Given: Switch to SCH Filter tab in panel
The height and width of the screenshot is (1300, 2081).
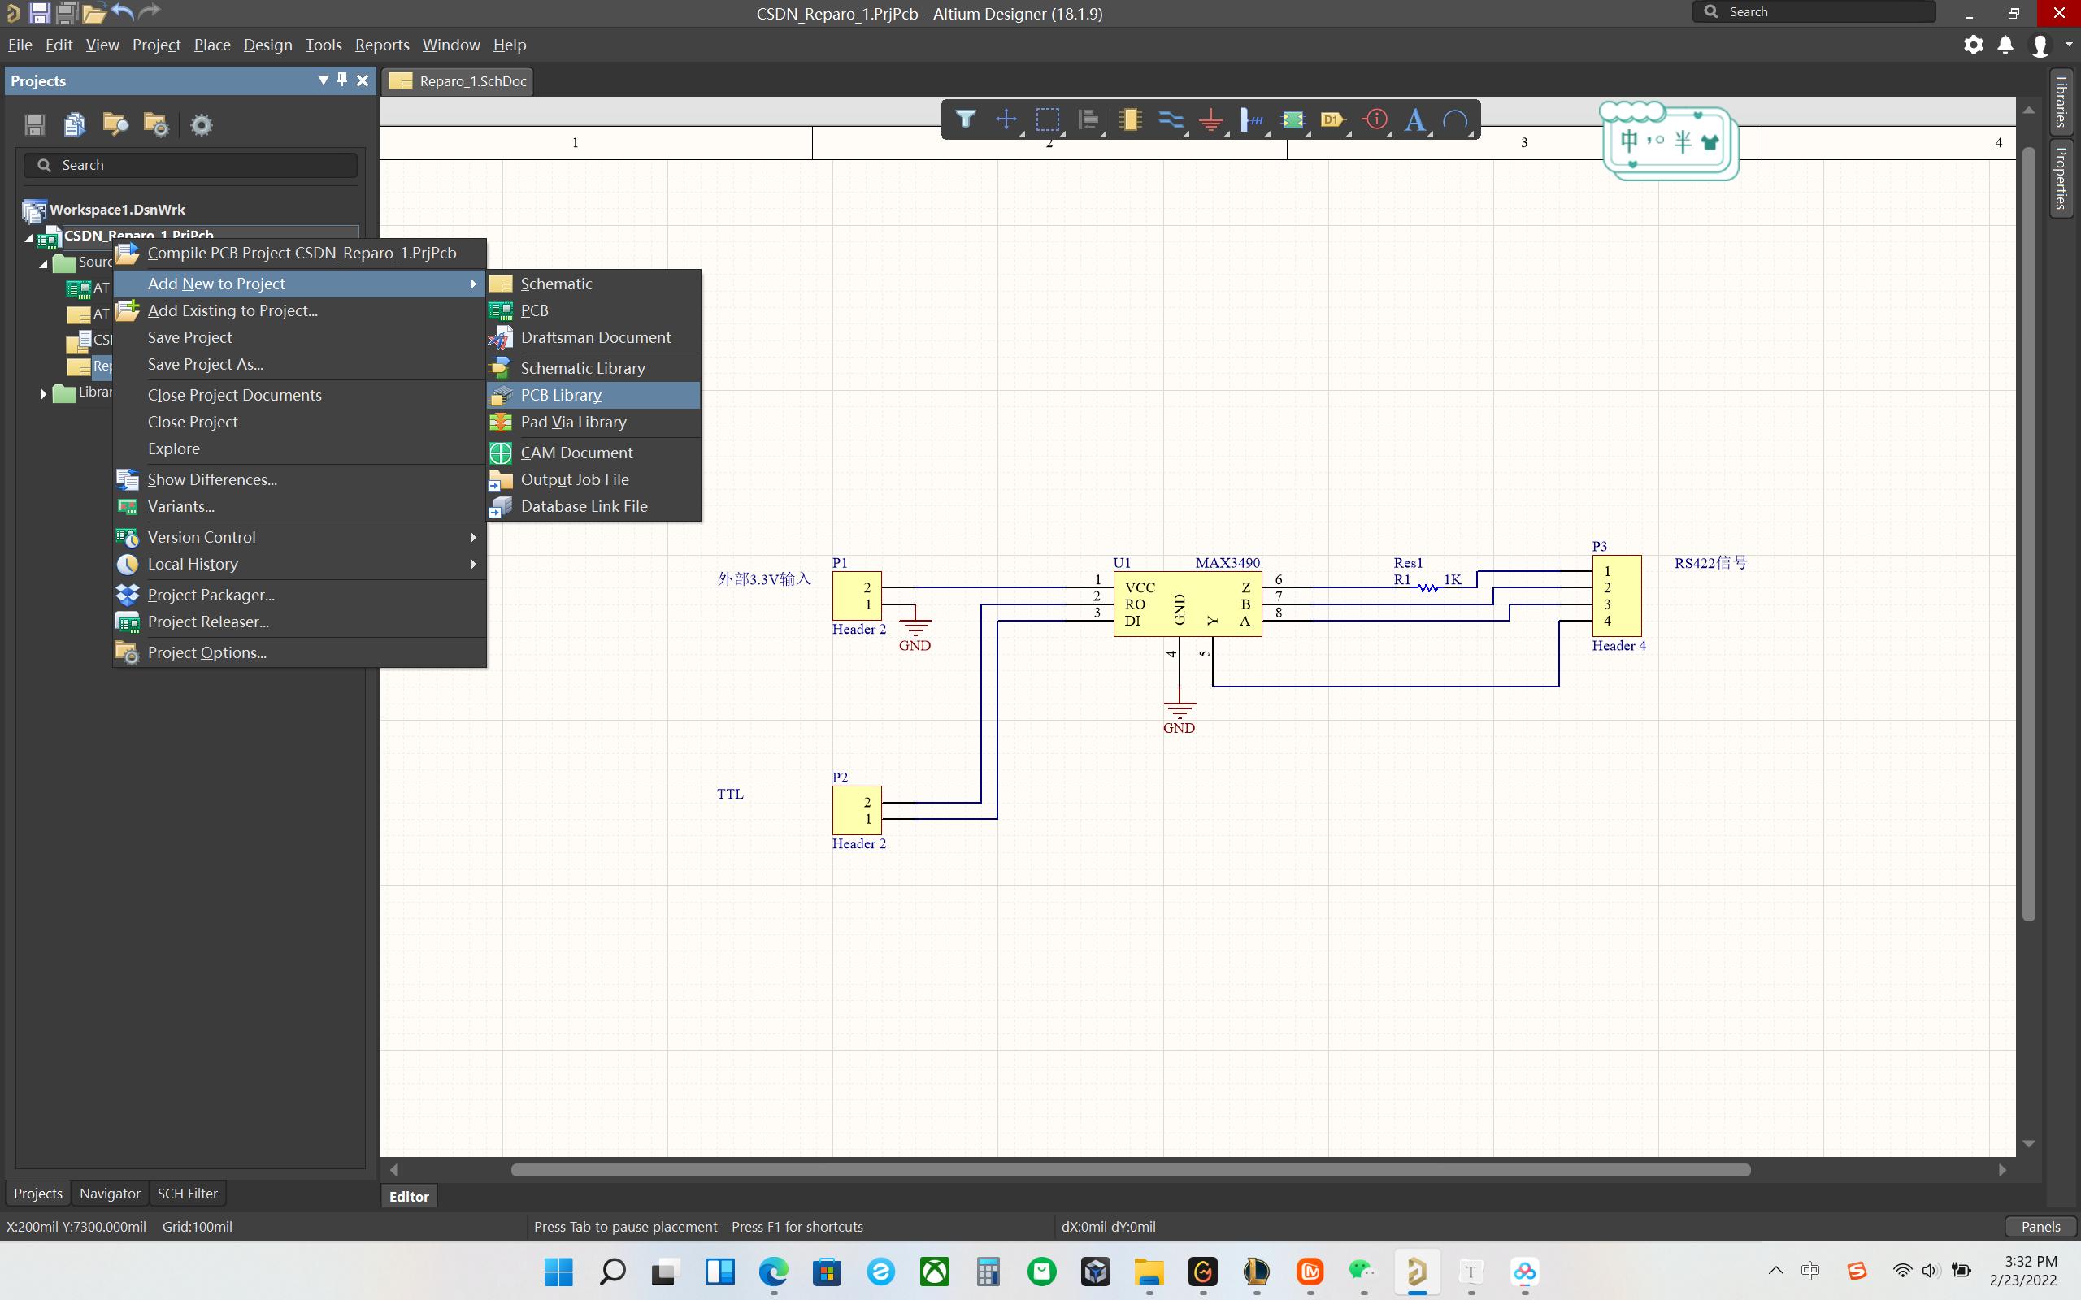Looking at the screenshot, I should (x=186, y=1192).
